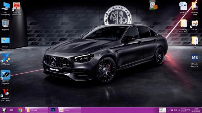Open the touch keyboard tray icon
This screenshot has width=202, height=113.
(183, 110)
